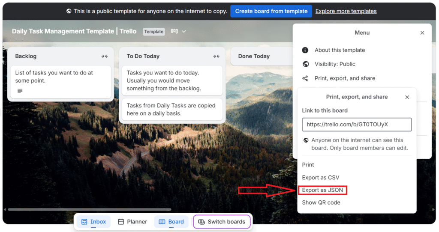Click description icon on Backlog card
The image size is (439, 232).
click(20, 91)
